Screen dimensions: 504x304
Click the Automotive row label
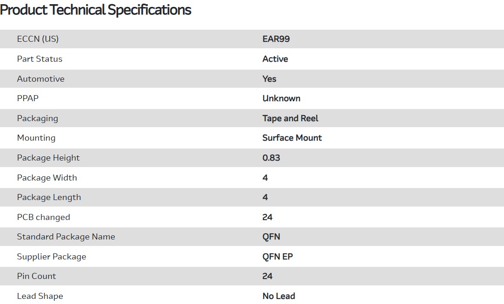[x=40, y=79]
